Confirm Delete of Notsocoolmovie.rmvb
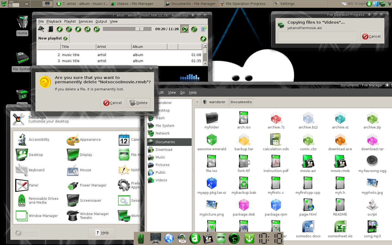This screenshot has width=392, height=245. click(x=139, y=103)
